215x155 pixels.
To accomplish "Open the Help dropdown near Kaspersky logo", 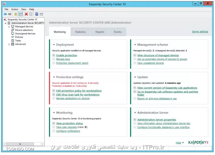I will (180, 143).
